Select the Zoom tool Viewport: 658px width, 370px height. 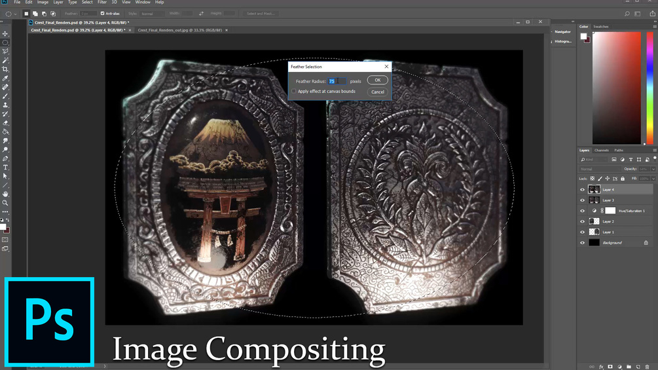pos(5,202)
